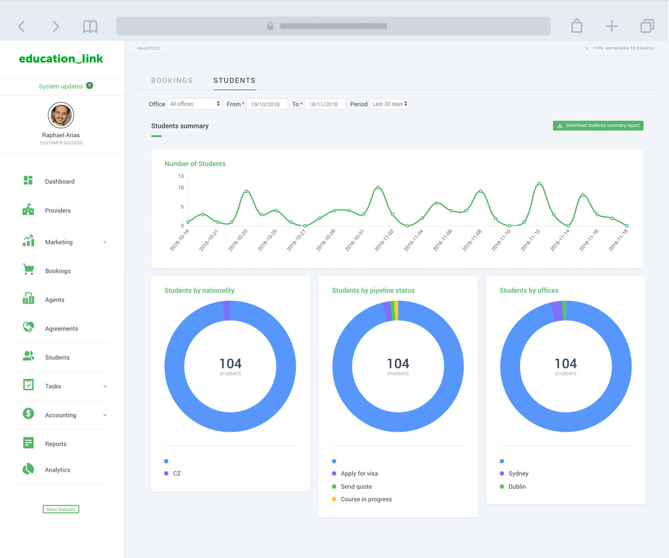The image size is (669, 558).
Task: Click the Students by pipeline status title
Action: 373,291
